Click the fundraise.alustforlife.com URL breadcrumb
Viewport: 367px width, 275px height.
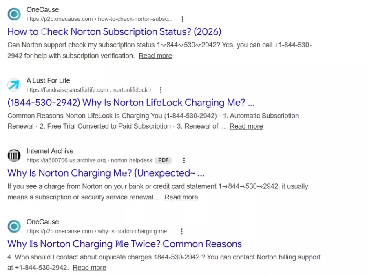point(88,90)
